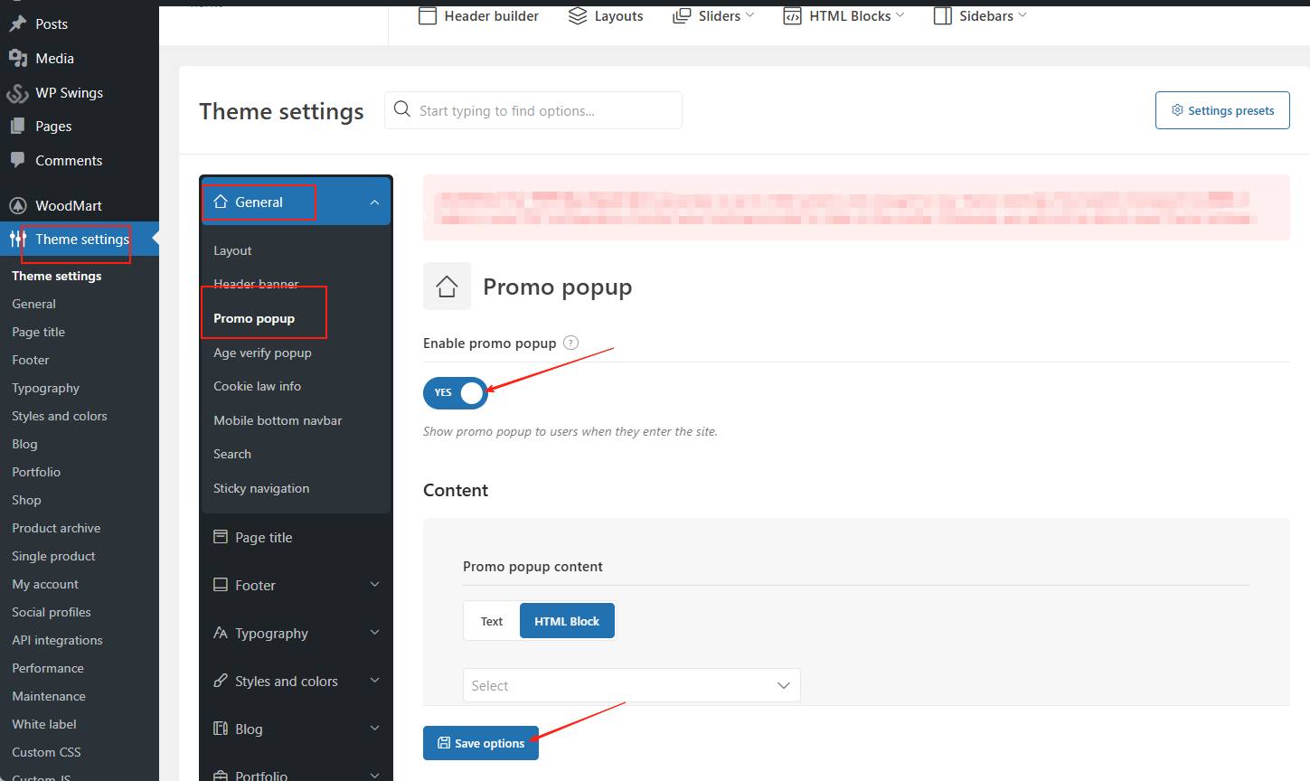Save options with the blue button
The image size is (1310, 781).
click(x=481, y=743)
